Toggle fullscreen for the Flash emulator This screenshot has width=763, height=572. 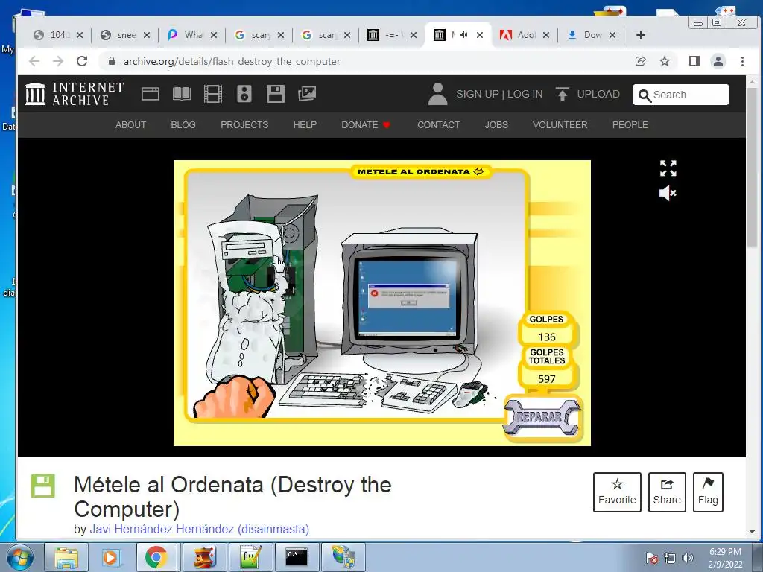[668, 168]
